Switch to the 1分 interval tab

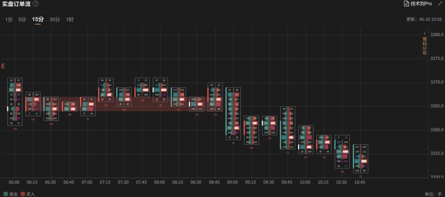9,20
